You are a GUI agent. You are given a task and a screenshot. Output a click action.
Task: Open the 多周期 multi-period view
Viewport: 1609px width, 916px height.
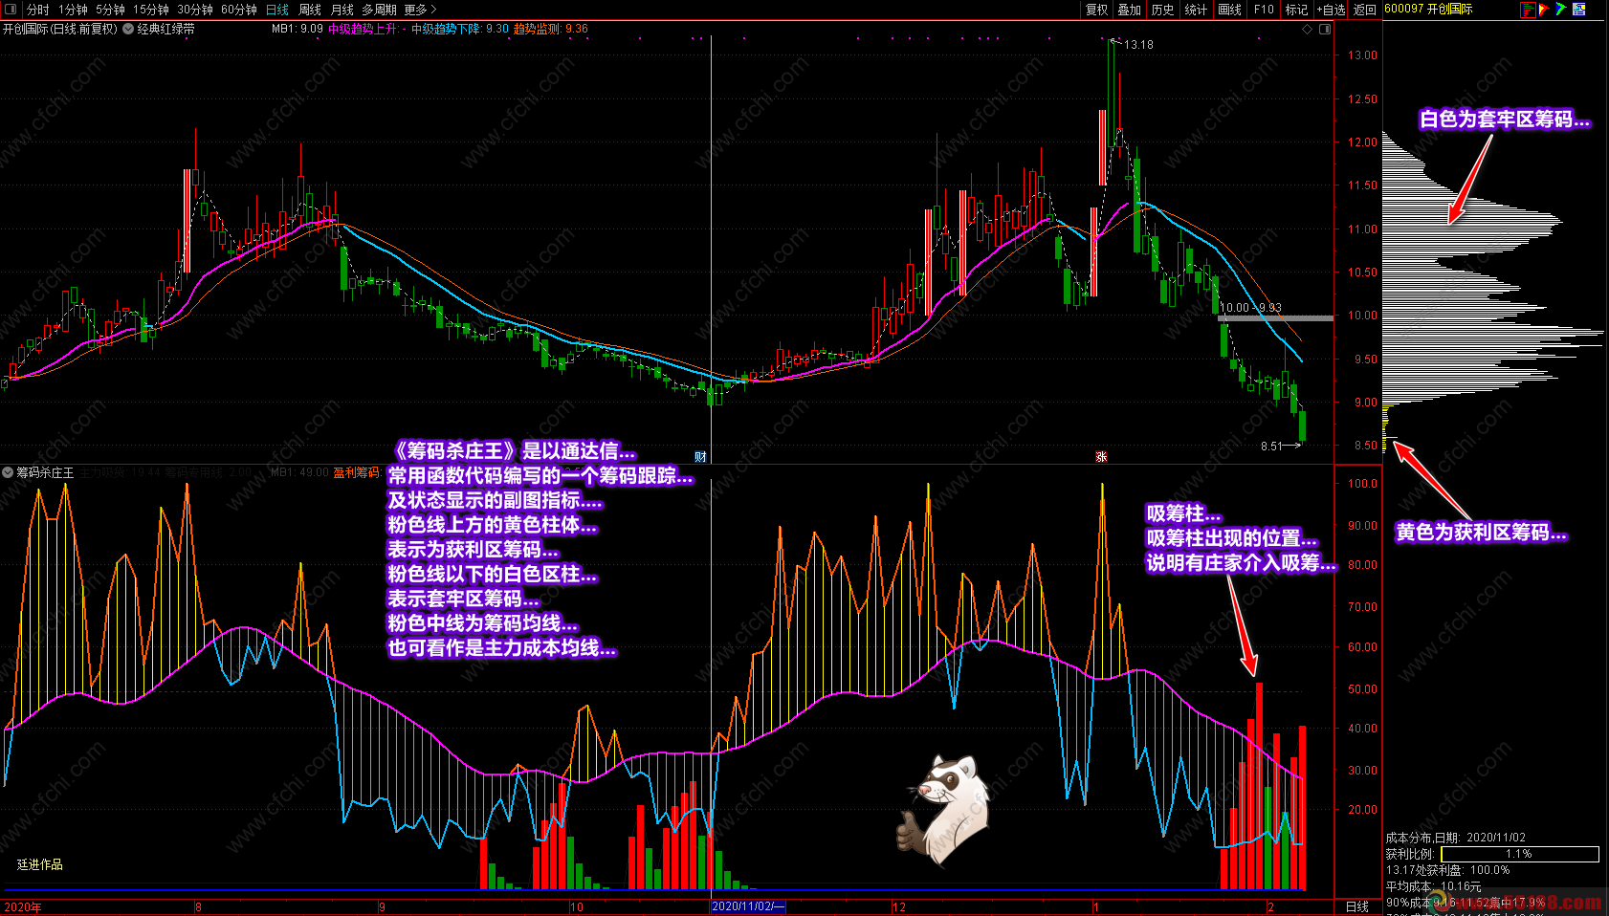(x=379, y=10)
